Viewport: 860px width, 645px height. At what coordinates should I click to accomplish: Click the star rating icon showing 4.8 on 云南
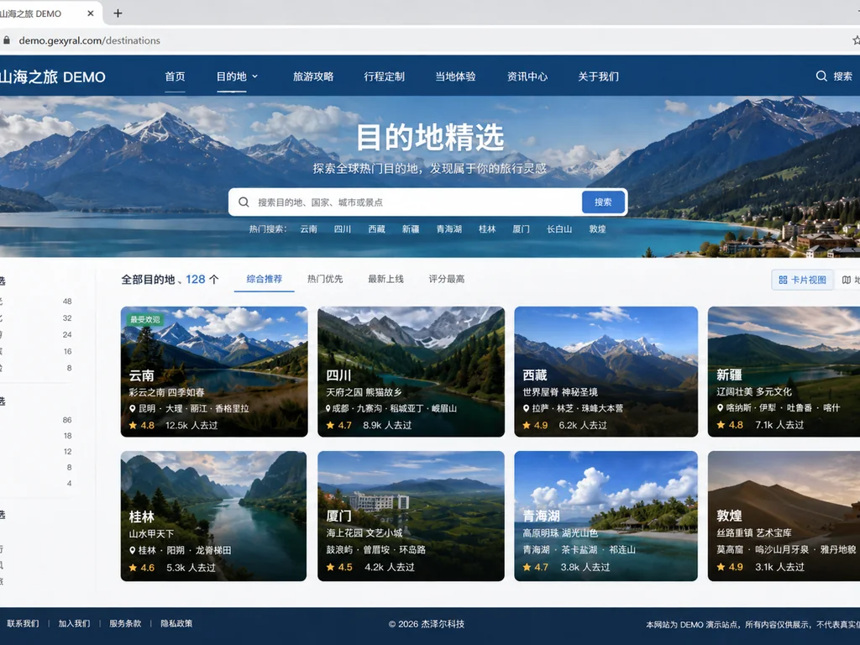coord(134,425)
